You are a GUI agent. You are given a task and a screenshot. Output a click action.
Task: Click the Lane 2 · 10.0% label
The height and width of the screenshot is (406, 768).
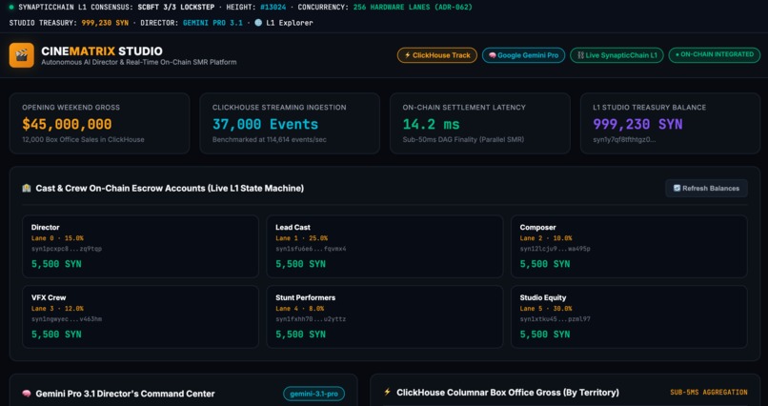(x=546, y=238)
